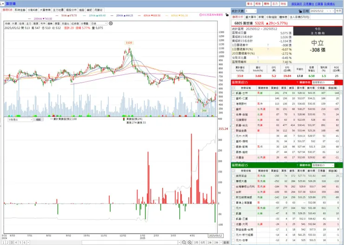The width and height of the screenshot is (344, 245).
Task: Check the 摩根大通 seller checkbox
Action: 233,181
